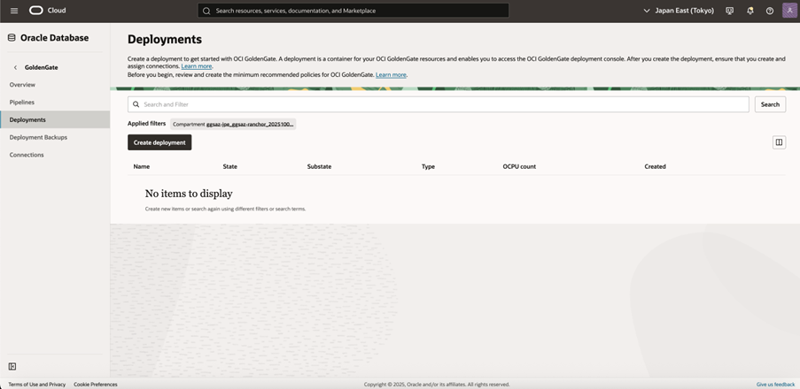
Task: Focus the Search and Filter input field
Action: (x=439, y=104)
